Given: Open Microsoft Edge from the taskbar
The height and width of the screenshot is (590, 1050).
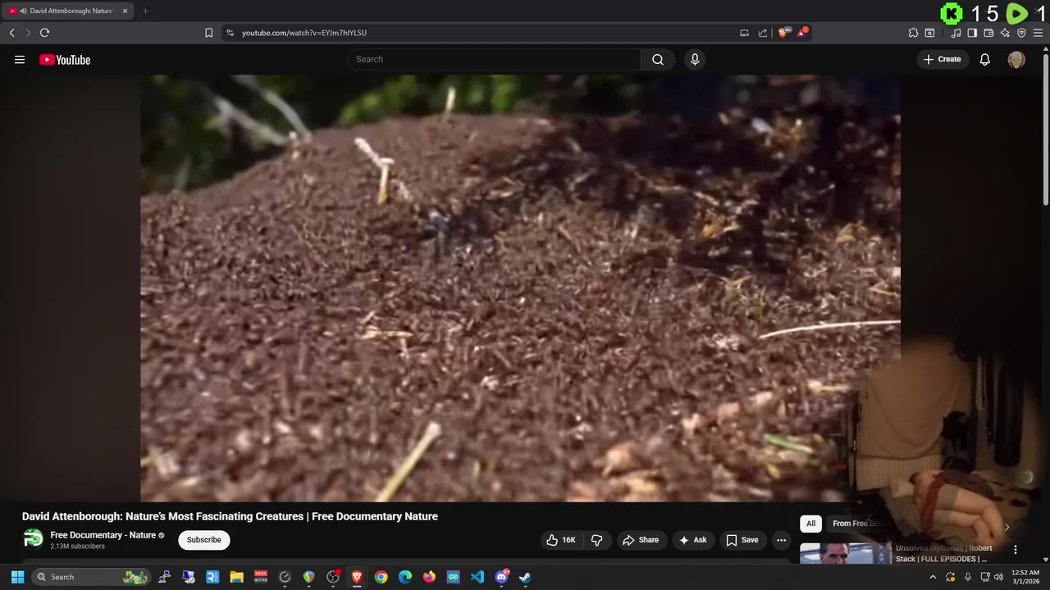Looking at the screenshot, I should point(405,577).
